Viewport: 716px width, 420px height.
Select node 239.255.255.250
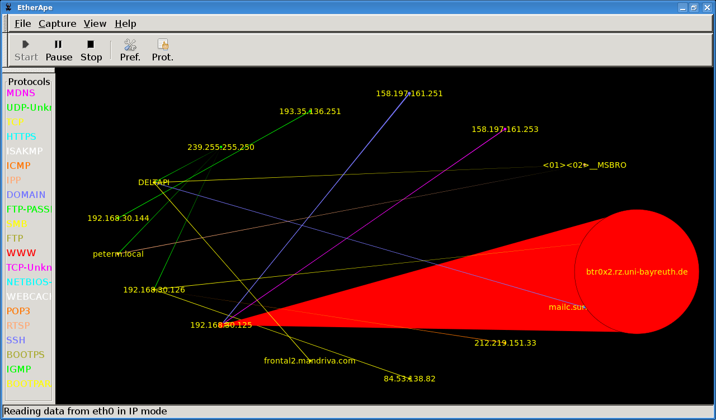[220, 147]
